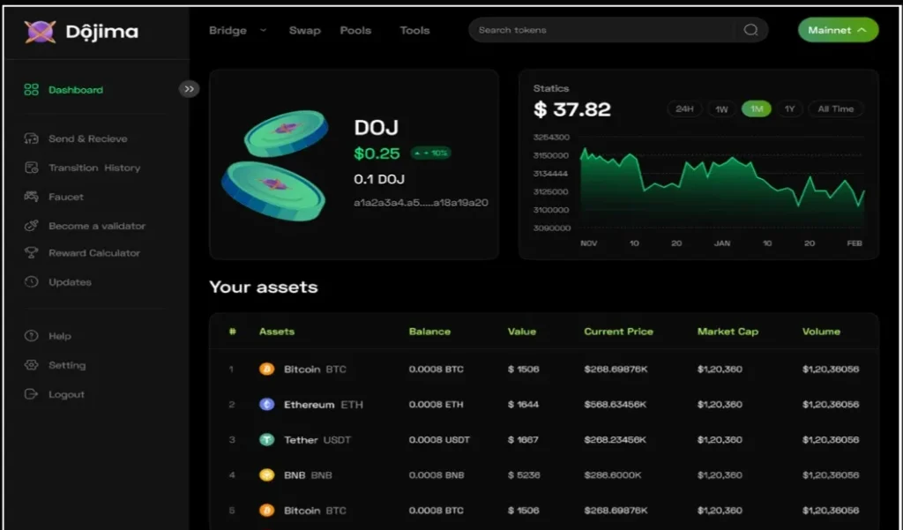Click the Send & Recieve icon
The image size is (903, 530).
(x=31, y=138)
